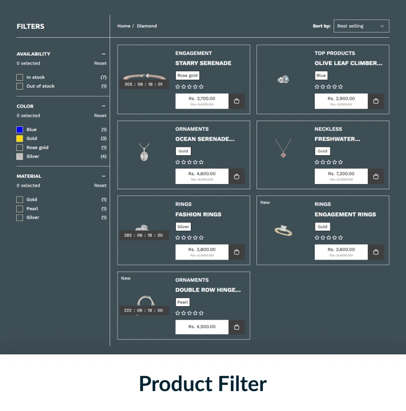The width and height of the screenshot is (406, 411).
Task: Pick the Blue color swatch filter
Action: pyautogui.click(x=20, y=129)
